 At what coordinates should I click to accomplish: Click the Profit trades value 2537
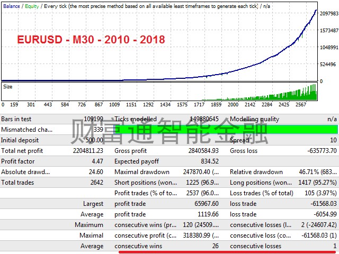(192, 193)
